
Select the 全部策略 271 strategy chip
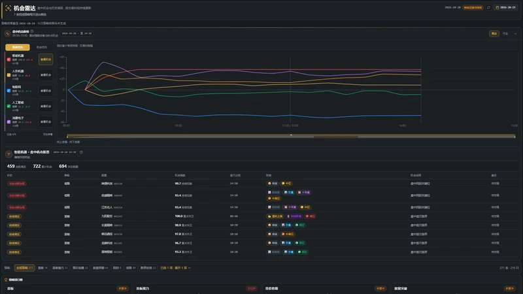pos(24,268)
